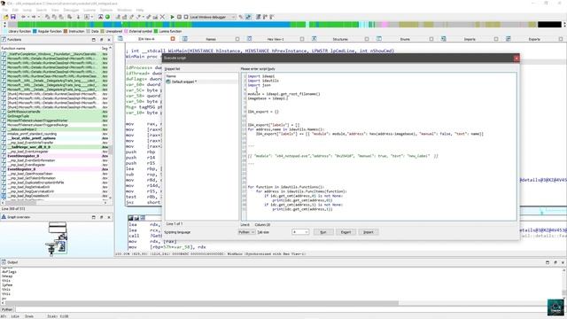The image size is (567, 319).
Task: Click the Exports tab icon
Action: tap(508, 39)
